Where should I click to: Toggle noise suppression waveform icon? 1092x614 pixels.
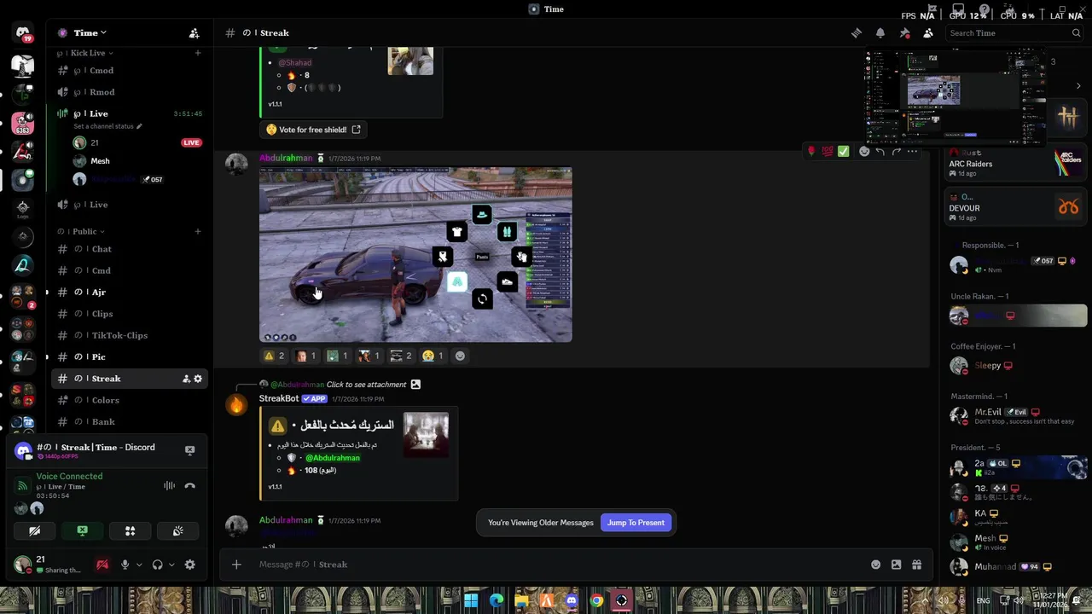coord(169,486)
